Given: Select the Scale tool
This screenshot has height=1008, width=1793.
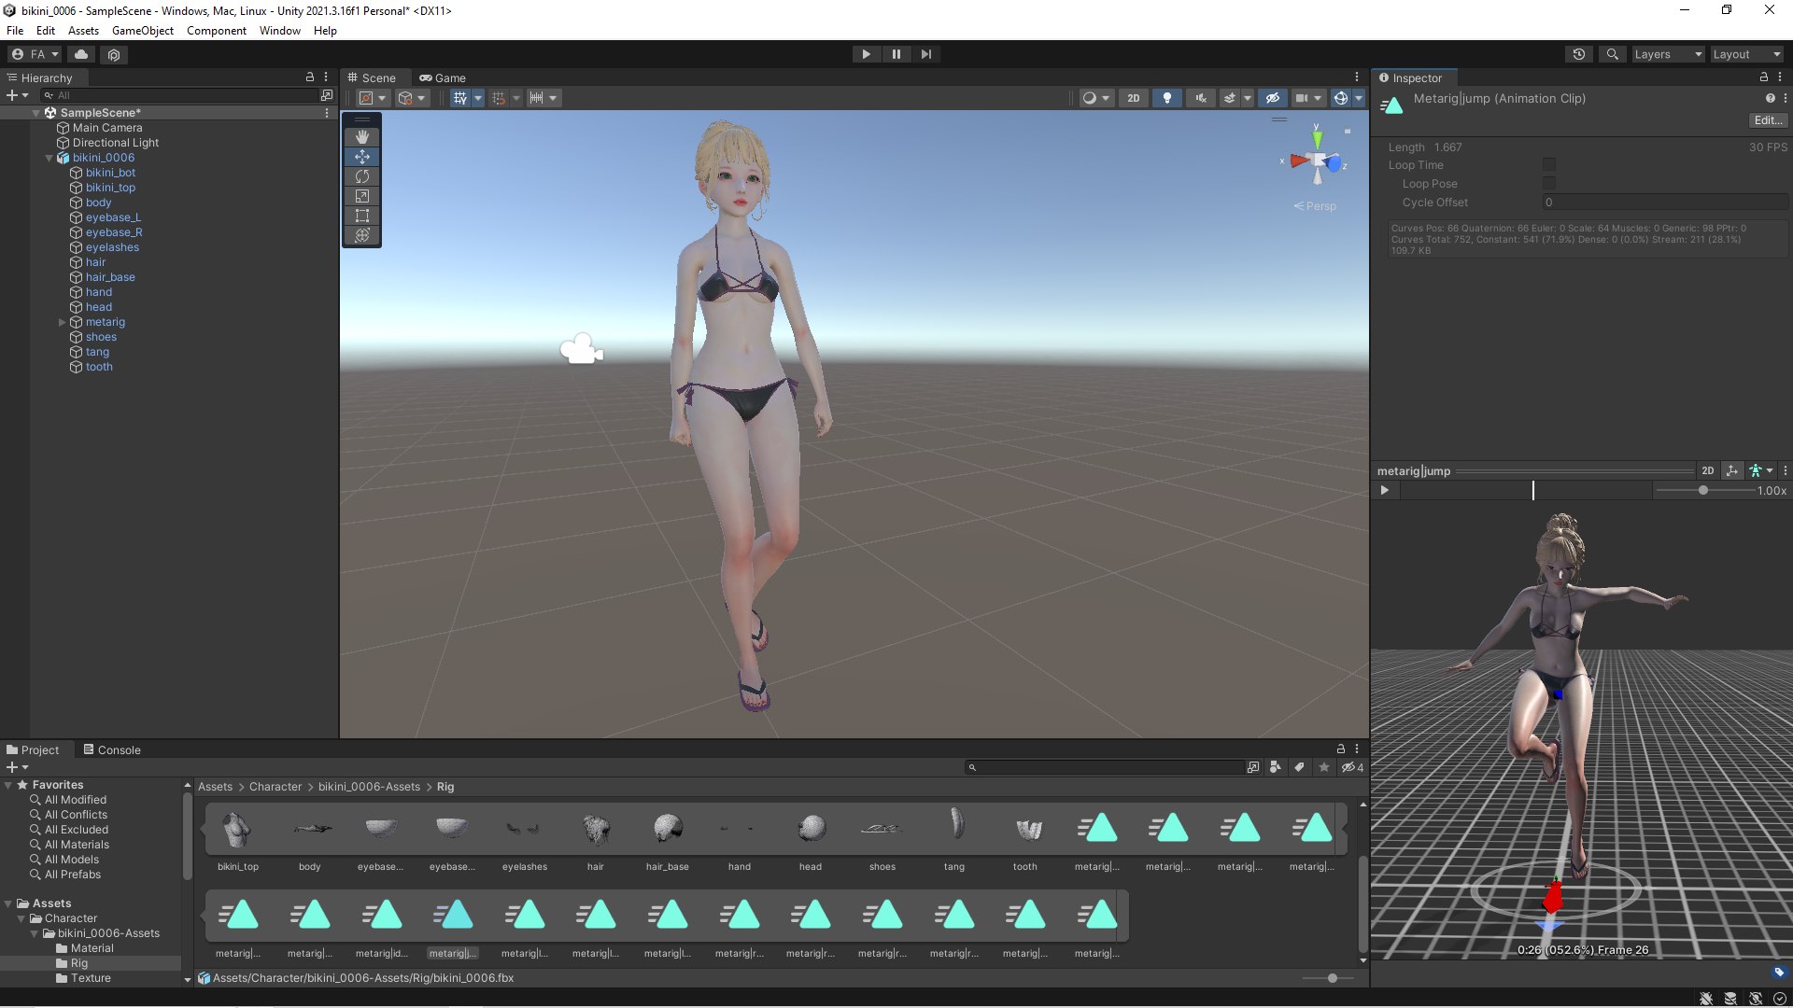Looking at the screenshot, I should point(362,196).
